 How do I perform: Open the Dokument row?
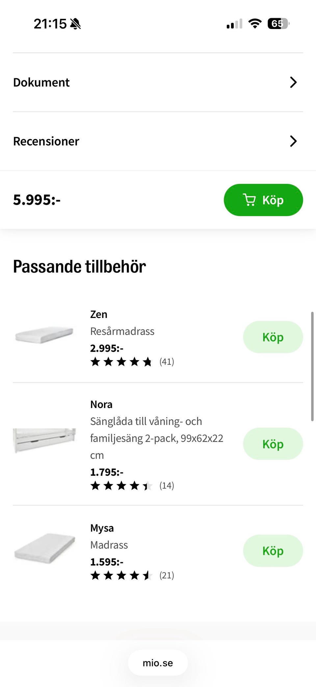(x=41, y=82)
